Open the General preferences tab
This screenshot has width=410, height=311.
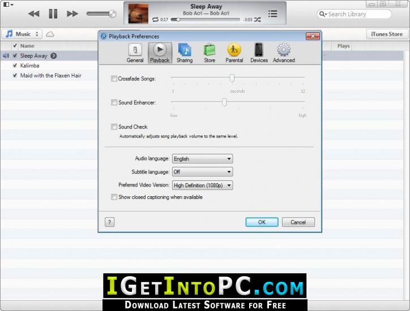(135, 53)
